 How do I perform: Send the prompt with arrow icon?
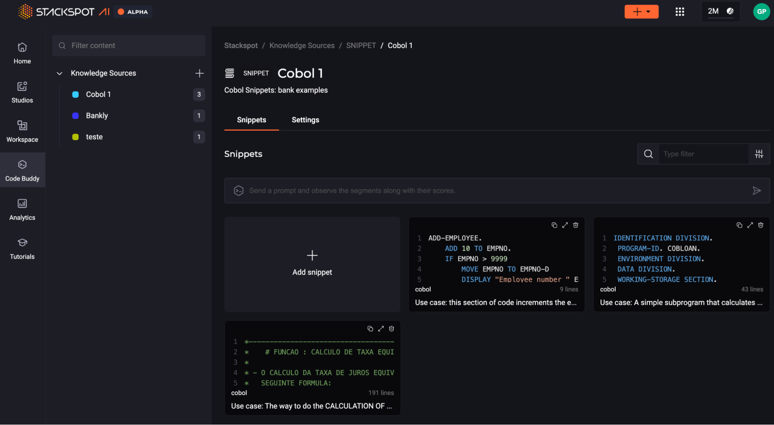pyautogui.click(x=757, y=191)
